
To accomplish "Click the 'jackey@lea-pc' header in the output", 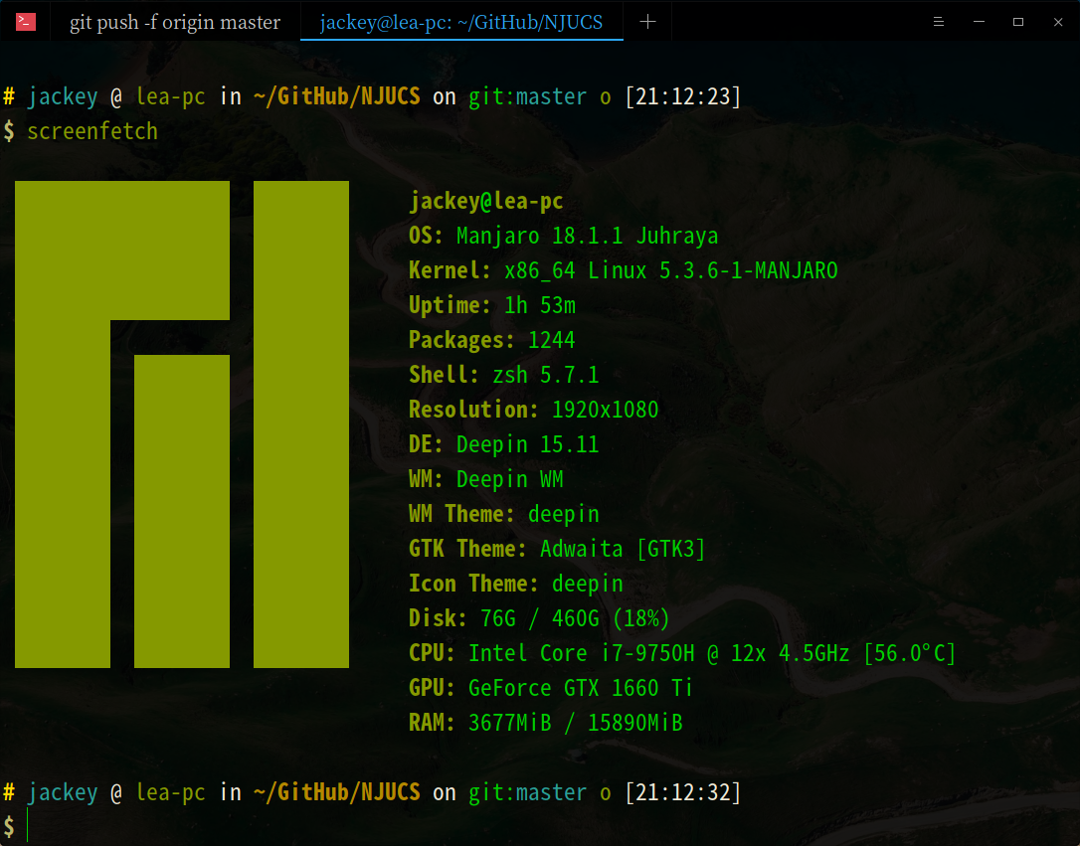I will pyautogui.click(x=486, y=201).
